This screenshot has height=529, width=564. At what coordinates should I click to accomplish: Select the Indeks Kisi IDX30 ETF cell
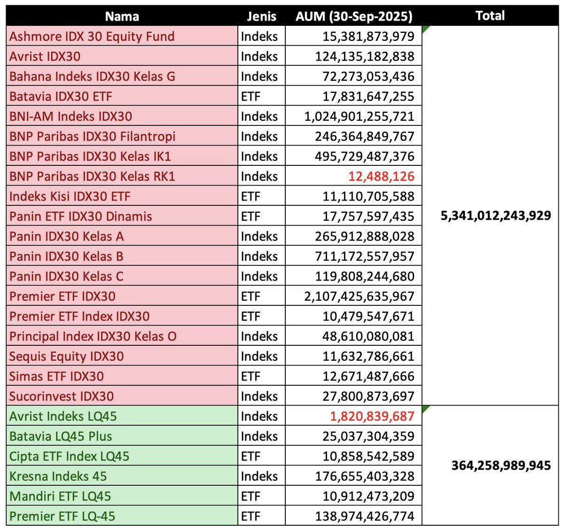coord(122,196)
